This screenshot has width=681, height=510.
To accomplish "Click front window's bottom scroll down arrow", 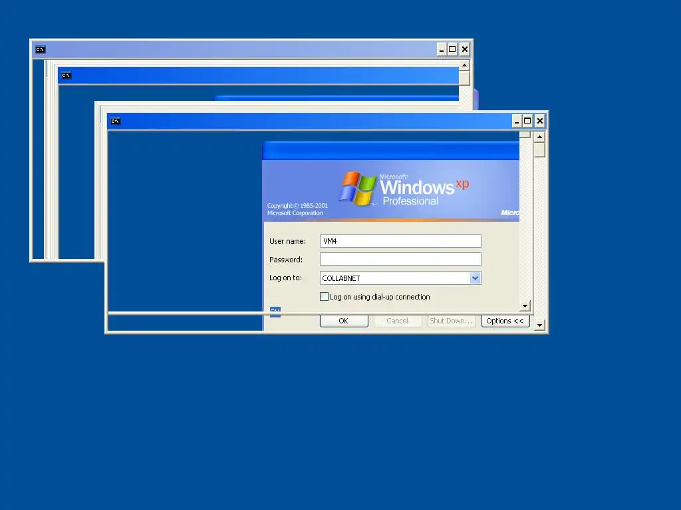I will point(539,325).
